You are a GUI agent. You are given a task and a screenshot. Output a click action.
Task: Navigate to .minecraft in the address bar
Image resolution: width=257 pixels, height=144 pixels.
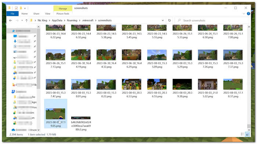tap(88, 20)
